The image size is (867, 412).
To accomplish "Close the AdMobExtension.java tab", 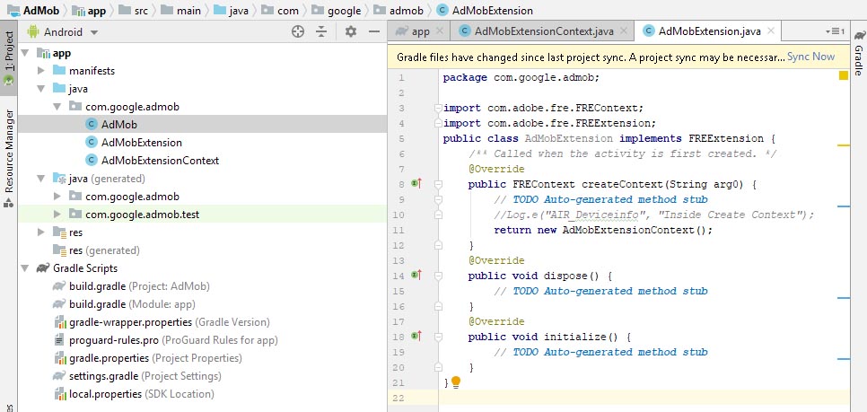I will point(771,31).
